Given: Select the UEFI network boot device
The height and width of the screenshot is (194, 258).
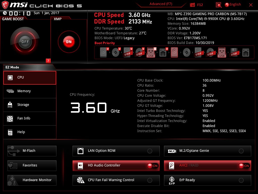Looking at the screenshot, I should (x=164, y=52).
